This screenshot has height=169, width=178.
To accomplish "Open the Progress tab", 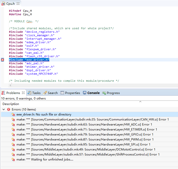I will [x=113, y=93].
